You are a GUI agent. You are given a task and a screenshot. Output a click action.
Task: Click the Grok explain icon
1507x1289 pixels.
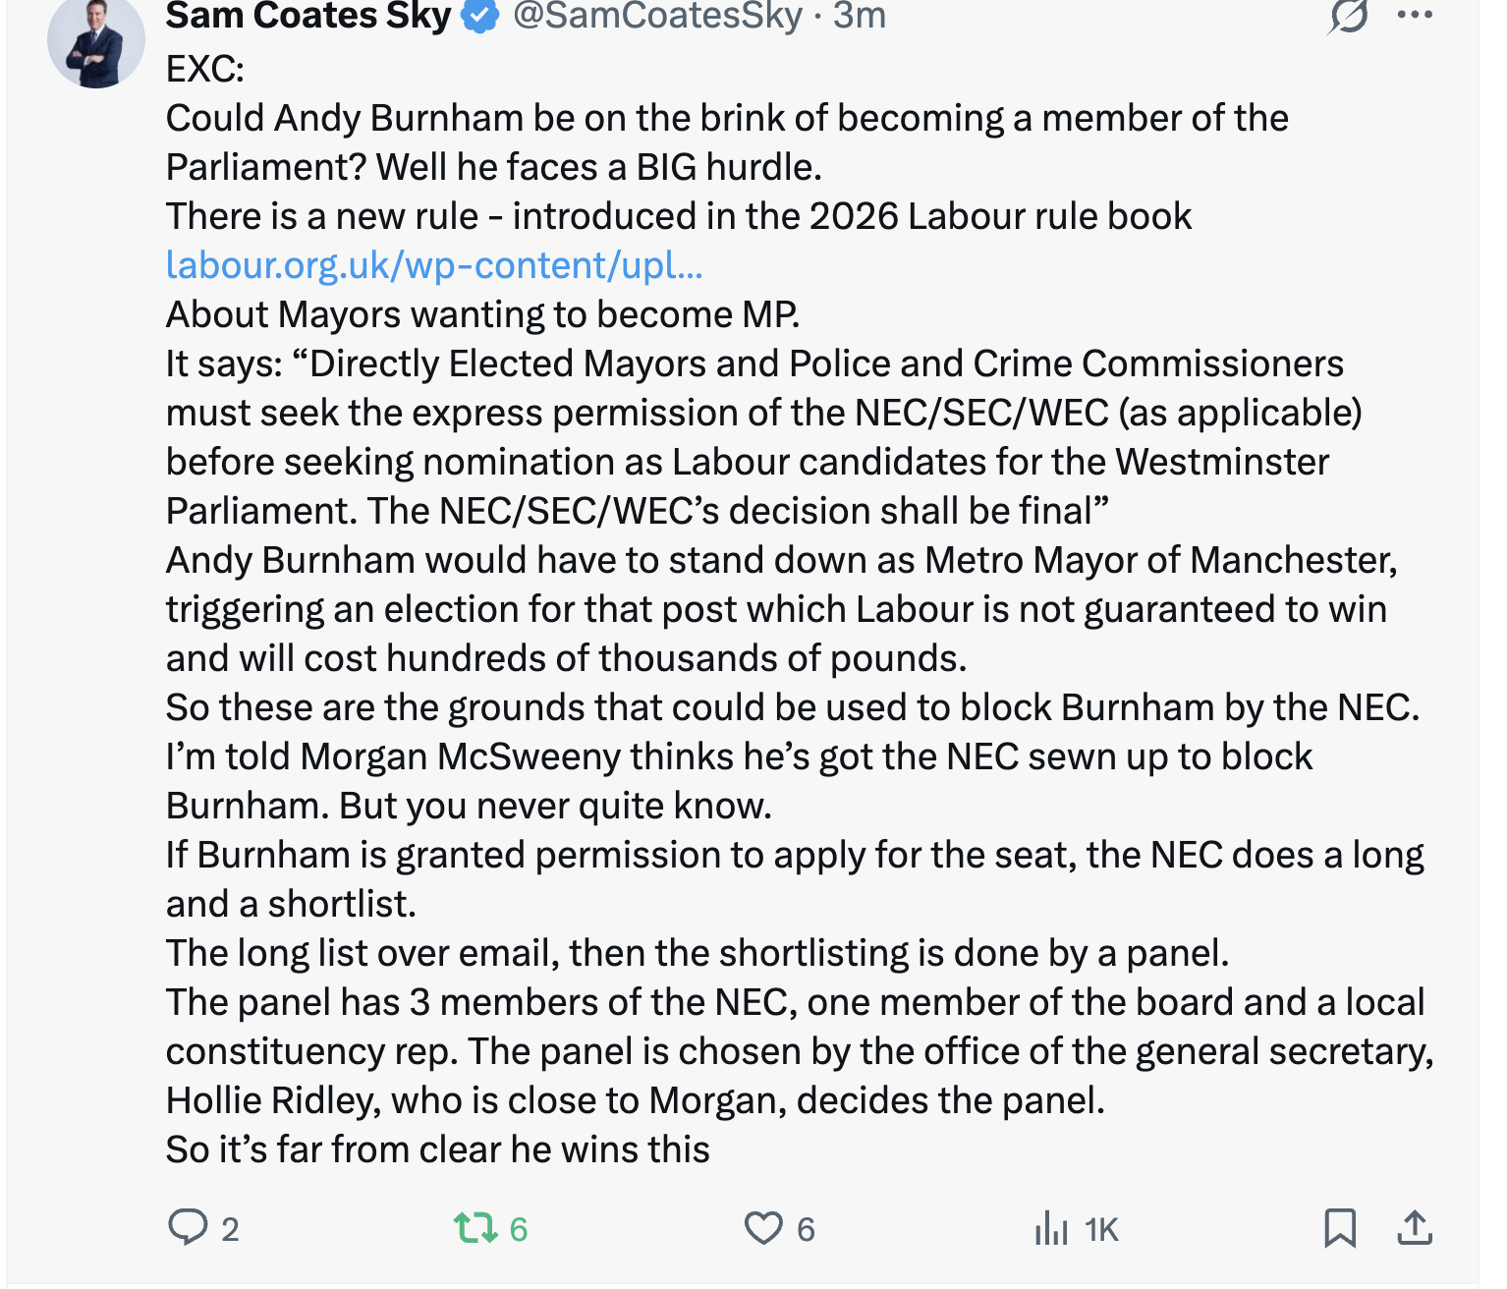click(1348, 16)
